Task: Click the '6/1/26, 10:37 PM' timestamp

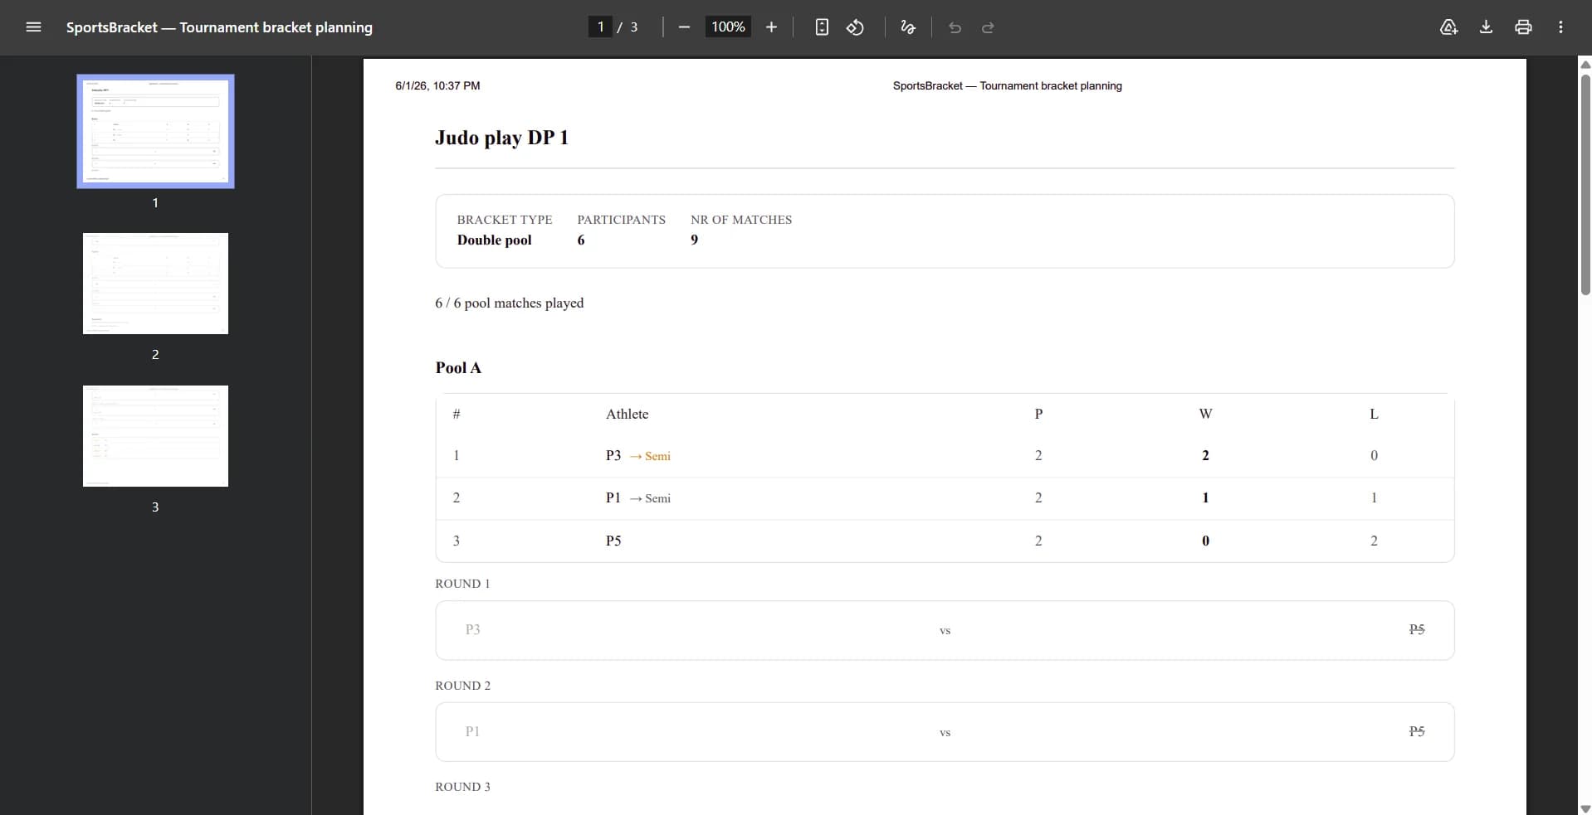Action: point(437,85)
